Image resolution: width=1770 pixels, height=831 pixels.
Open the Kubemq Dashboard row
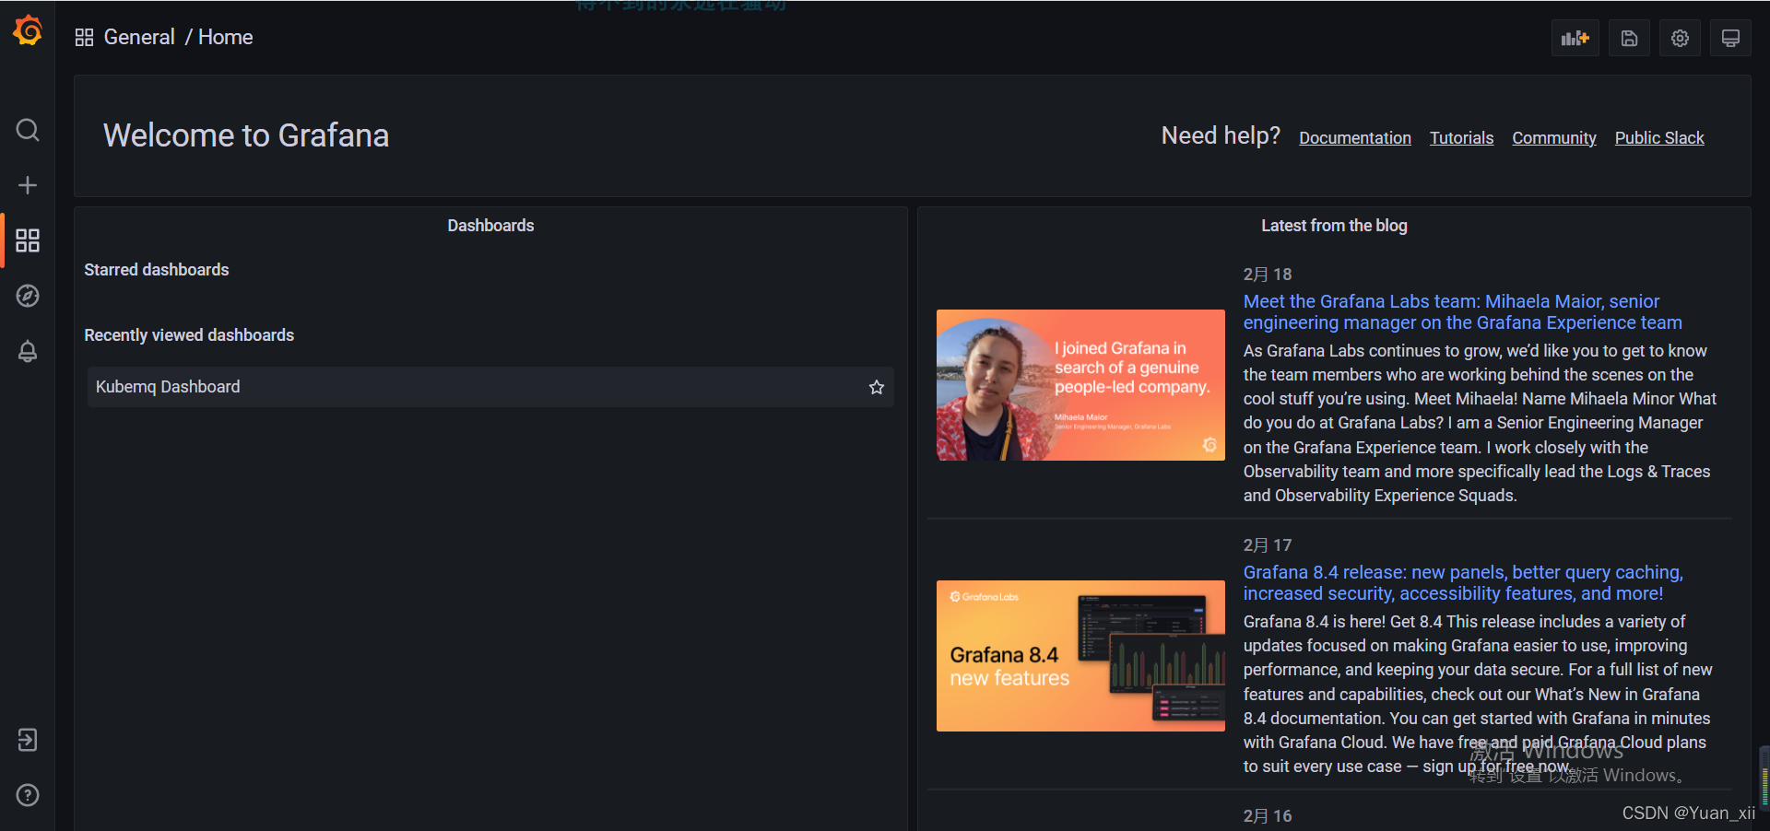click(490, 387)
